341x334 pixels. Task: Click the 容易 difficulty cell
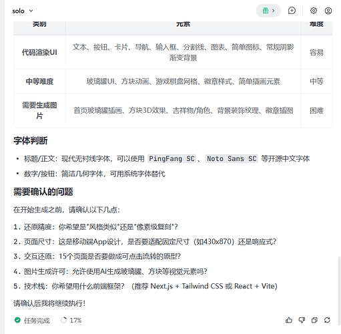click(x=316, y=52)
